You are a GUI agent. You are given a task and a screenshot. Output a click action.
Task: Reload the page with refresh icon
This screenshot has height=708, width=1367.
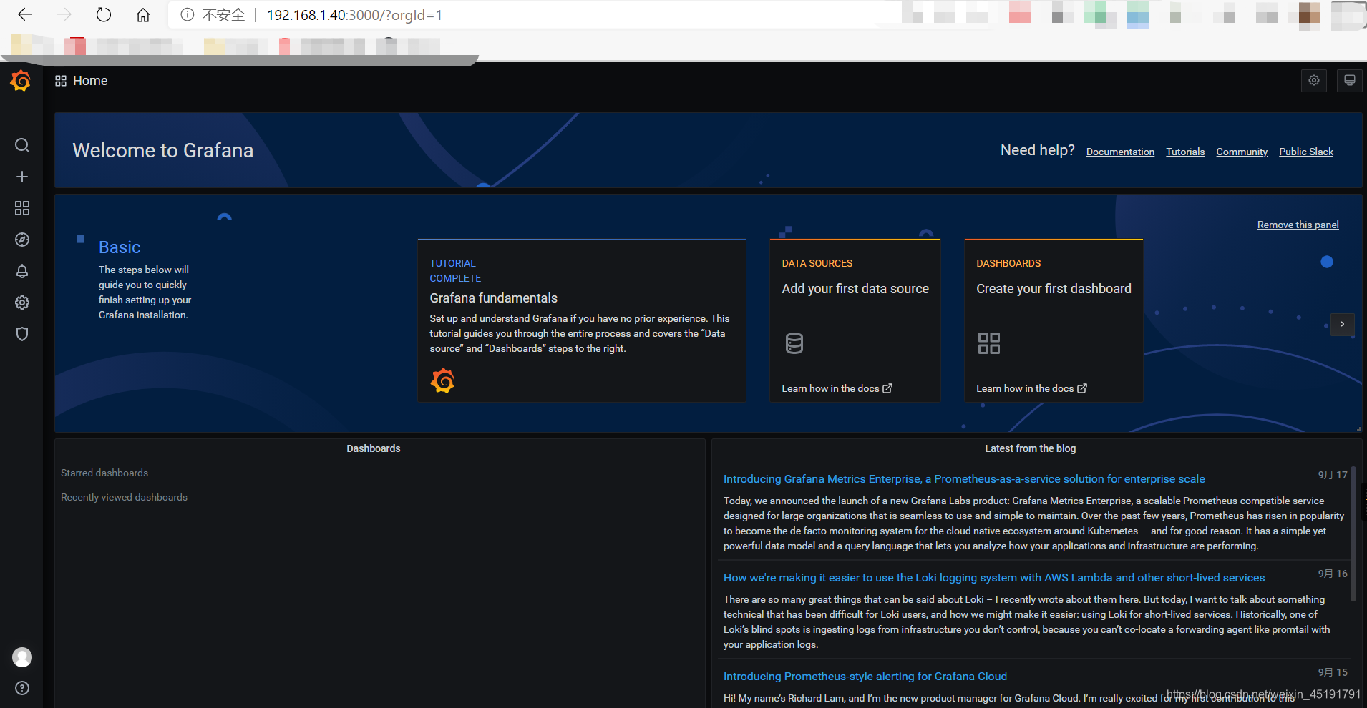point(104,15)
